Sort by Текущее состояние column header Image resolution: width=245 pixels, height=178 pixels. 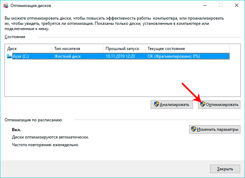pyautogui.click(x=187, y=49)
